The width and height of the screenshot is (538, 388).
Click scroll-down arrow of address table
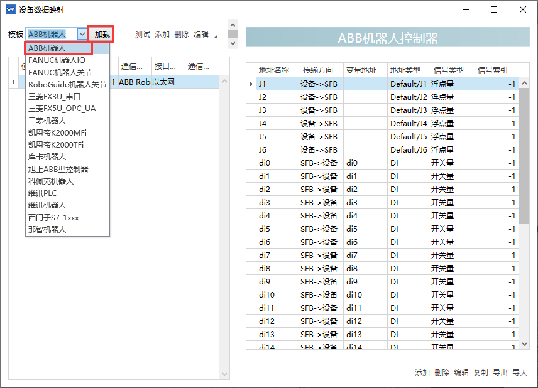tap(524, 344)
